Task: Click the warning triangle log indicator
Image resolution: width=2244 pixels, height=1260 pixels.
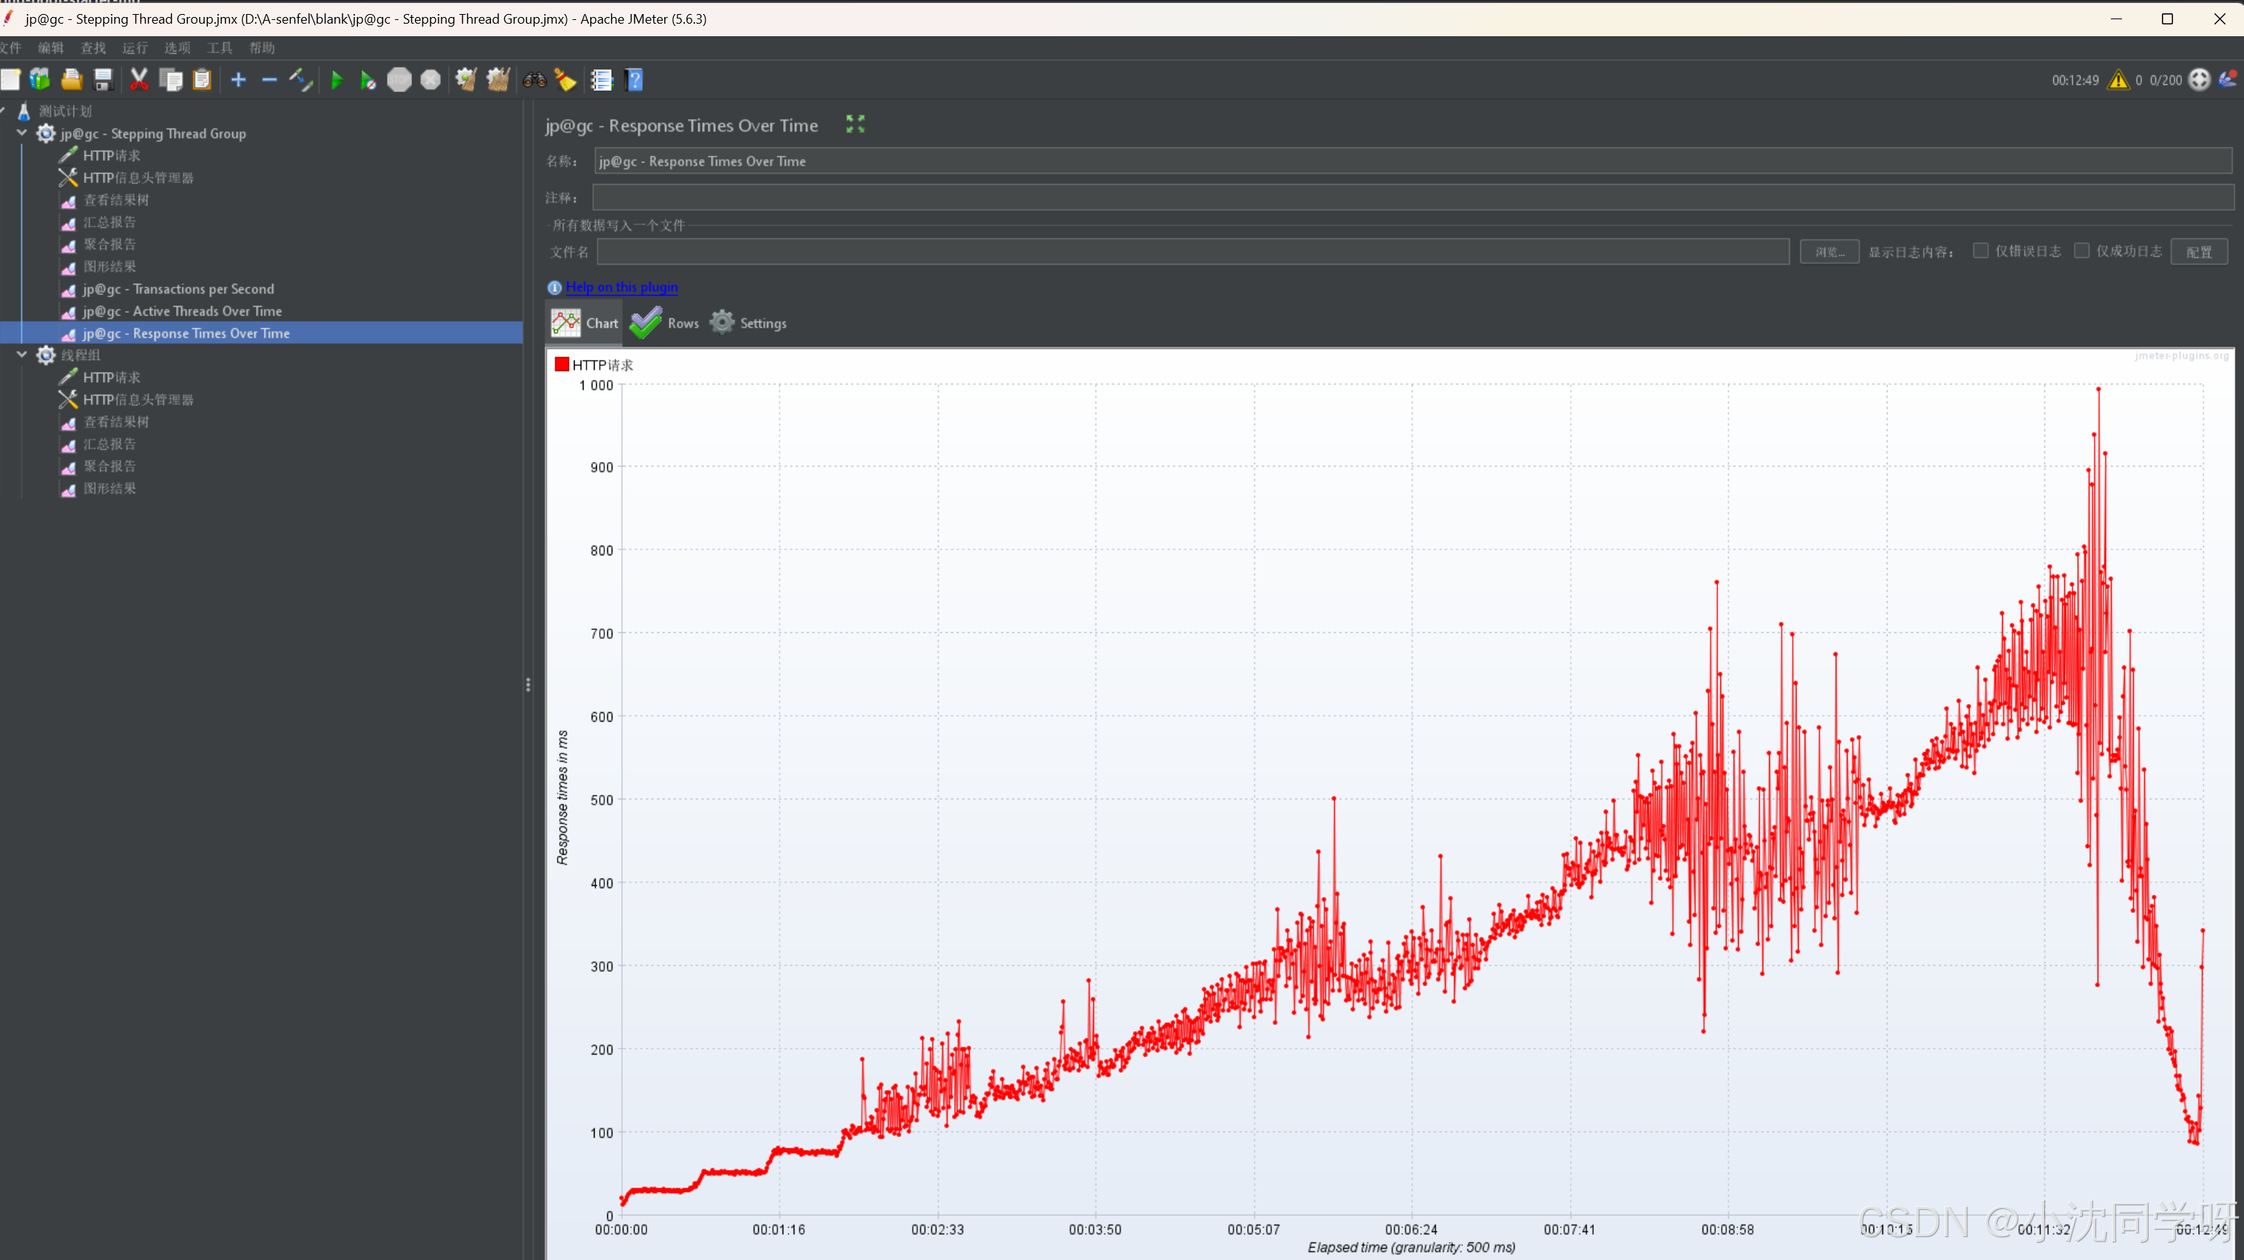Action: click(x=2118, y=80)
